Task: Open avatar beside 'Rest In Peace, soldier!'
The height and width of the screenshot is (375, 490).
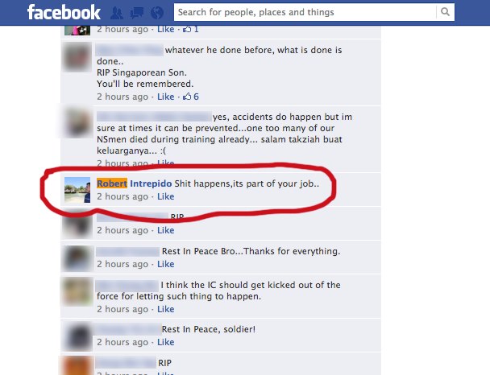Action: point(77,336)
